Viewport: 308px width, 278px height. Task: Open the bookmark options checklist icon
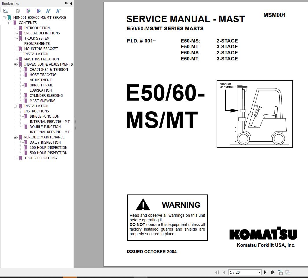click(x=5, y=11)
